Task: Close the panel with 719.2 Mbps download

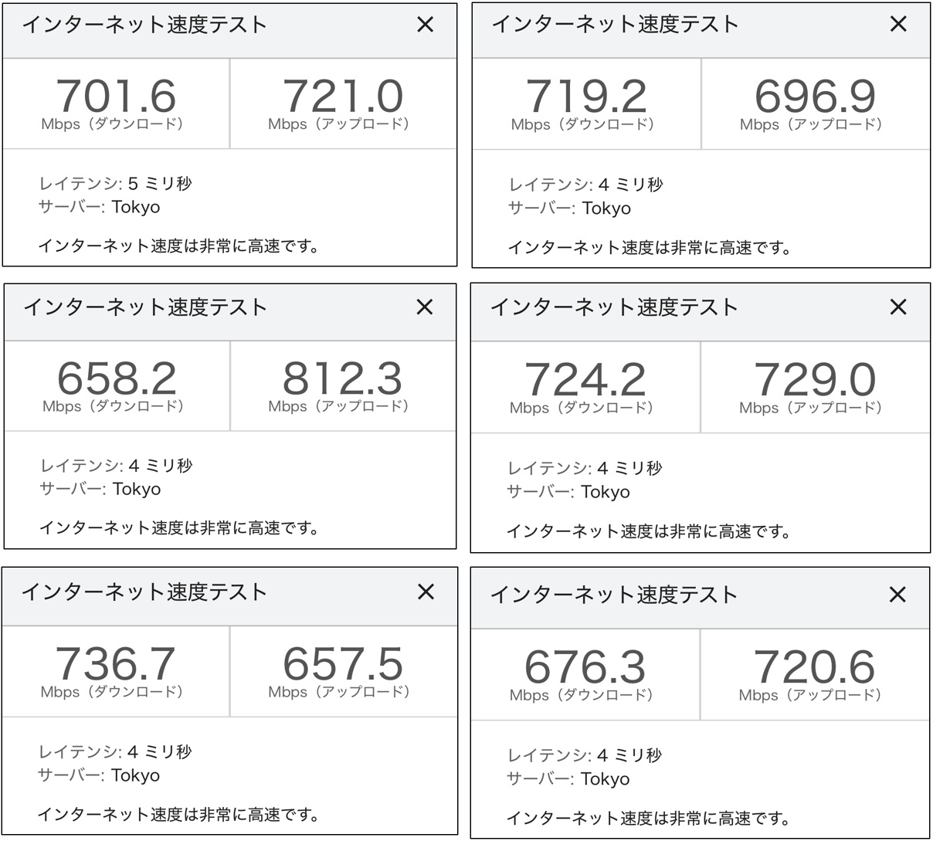Action: point(898,24)
